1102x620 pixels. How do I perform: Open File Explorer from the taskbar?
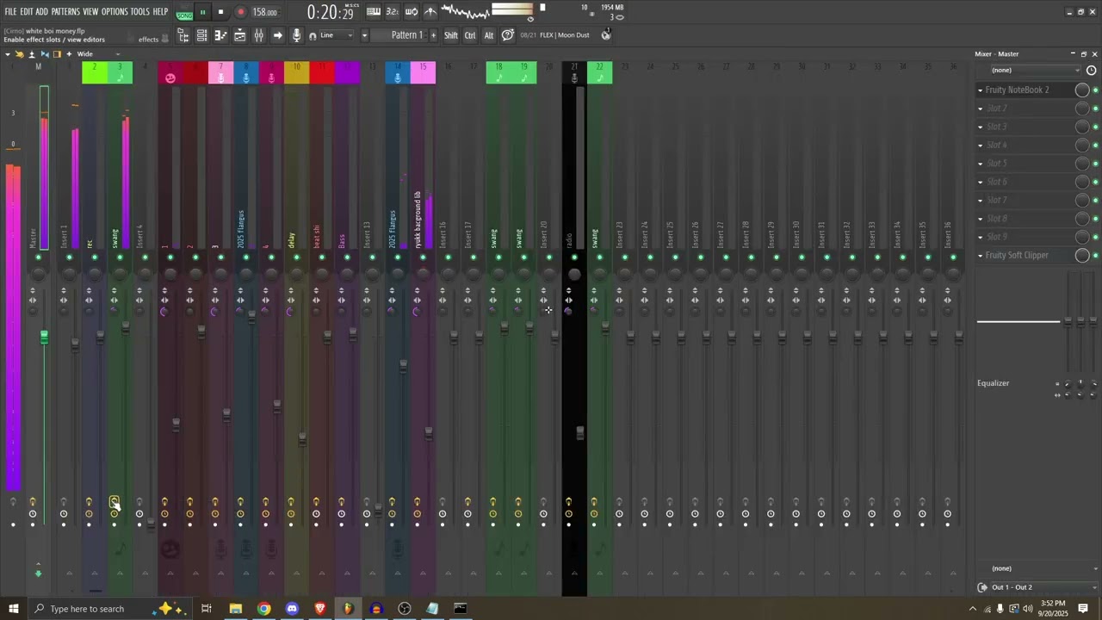click(x=235, y=609)
